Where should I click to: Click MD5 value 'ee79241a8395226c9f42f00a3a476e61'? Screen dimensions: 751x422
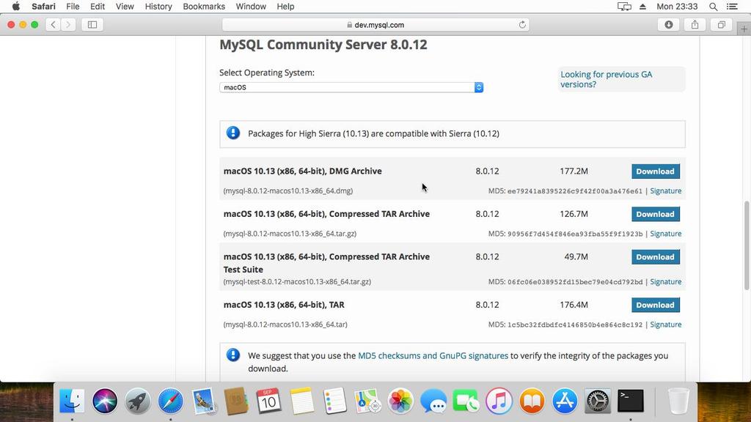[575, 191]
